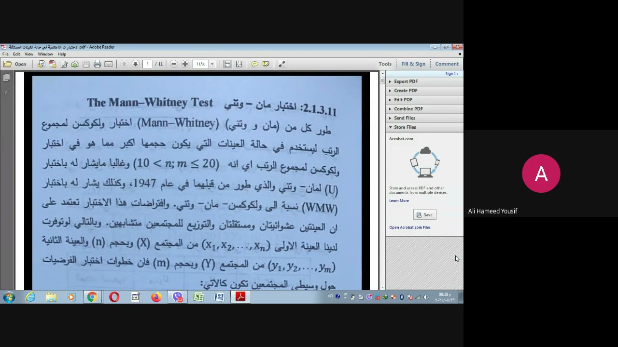This screenshot has width=618, height=347.
Task: Select the highlight text tool icon
Action: [x=266, y=64]
